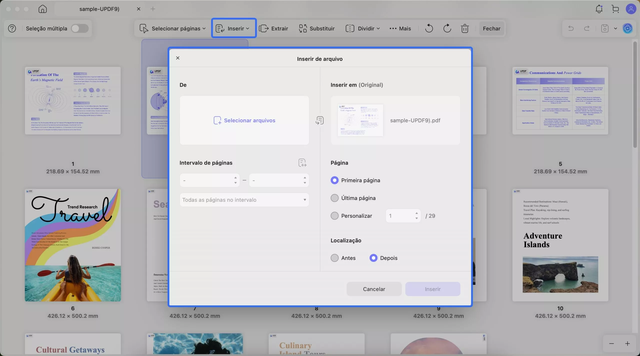
Task: Click the trash delete pages icon
Action: point(464,28)
